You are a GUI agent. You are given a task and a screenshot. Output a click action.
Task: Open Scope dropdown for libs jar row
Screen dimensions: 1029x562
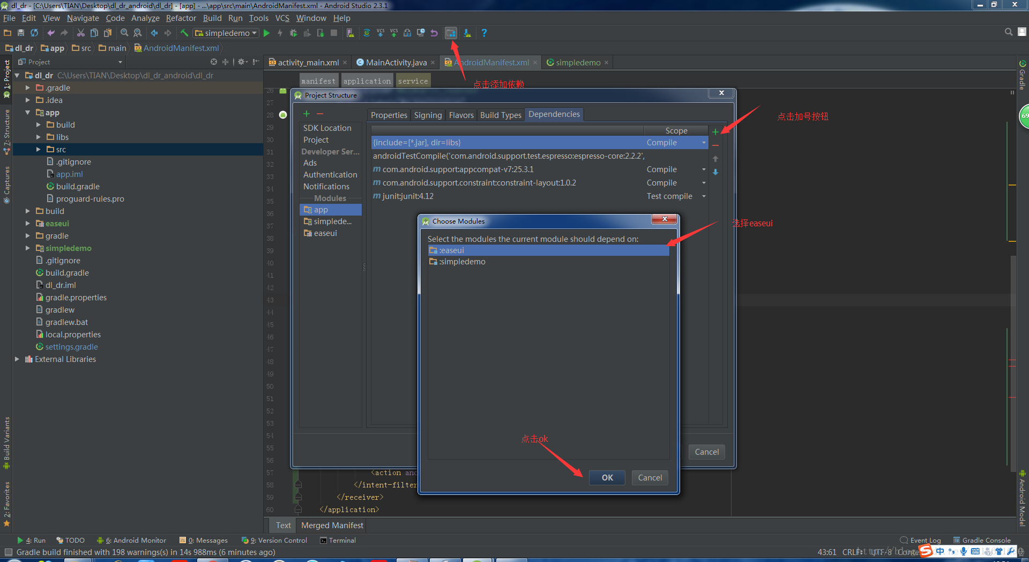click(704, 143)
